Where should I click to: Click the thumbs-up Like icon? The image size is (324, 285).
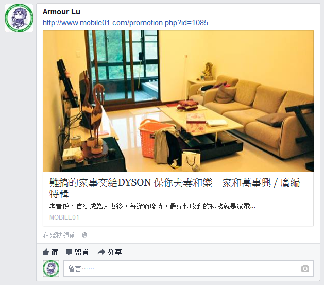click(45, 252)
